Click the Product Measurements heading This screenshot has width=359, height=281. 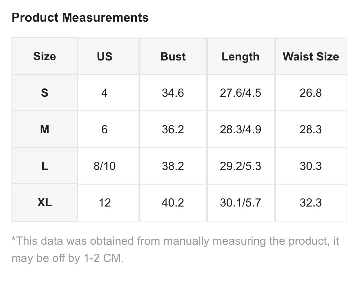tap(80, 18)
